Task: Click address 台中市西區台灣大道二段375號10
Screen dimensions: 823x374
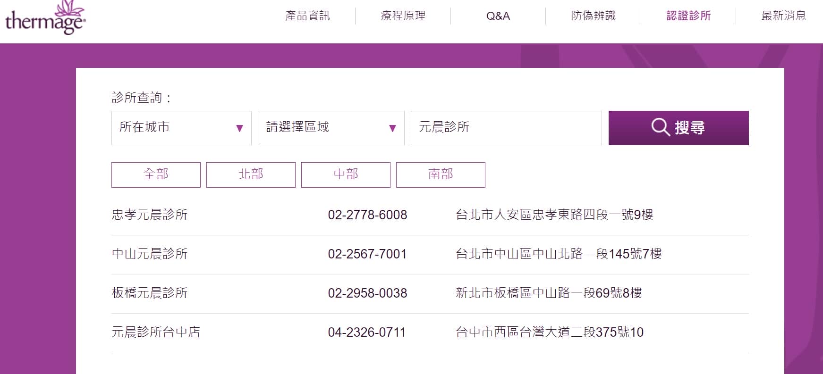Action: pyautogui.click(x=550, y=332)
